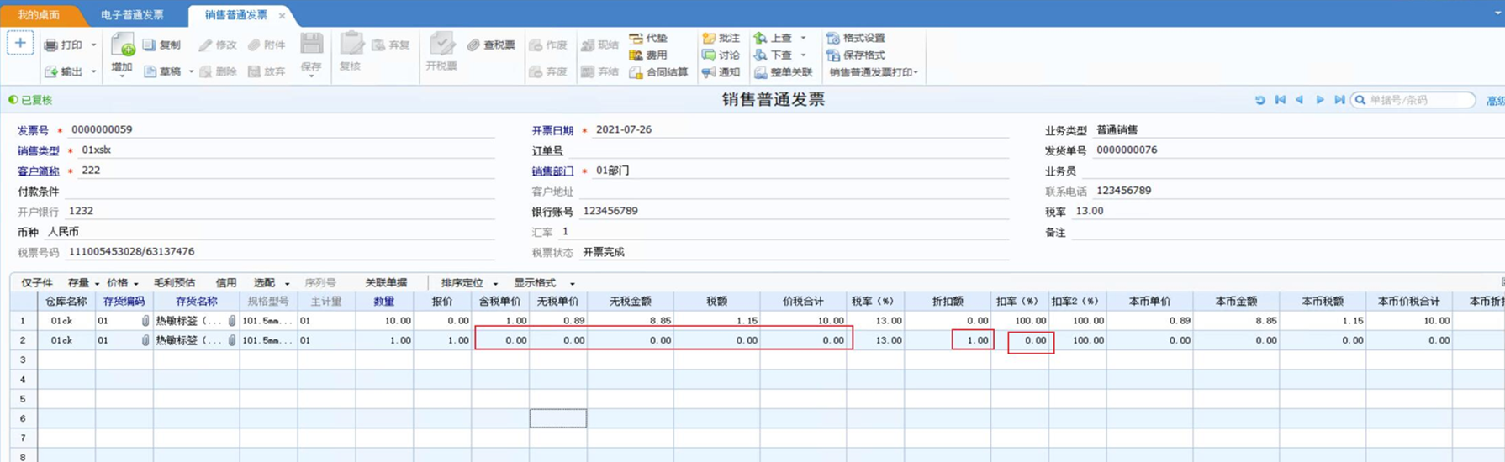
Task: Go to previous record arrow
Action: (1300, 100)
